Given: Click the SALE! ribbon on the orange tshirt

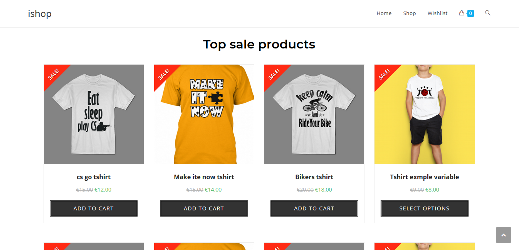Looking at the screenshot, I should tap(164, 74).
